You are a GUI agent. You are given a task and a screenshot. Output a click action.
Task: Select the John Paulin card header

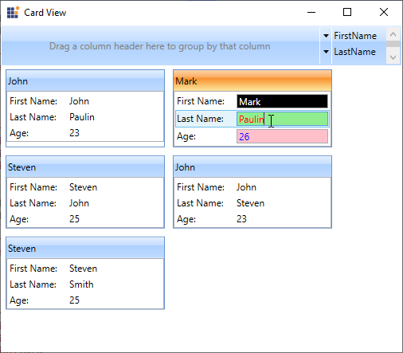[x=85, y=80]
